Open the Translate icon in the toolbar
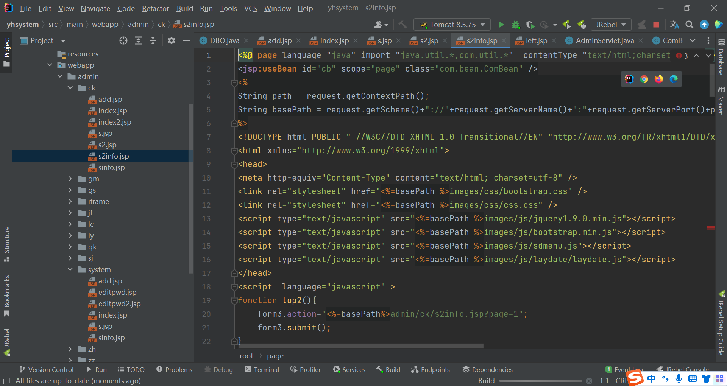 click(x=674, y=25)
